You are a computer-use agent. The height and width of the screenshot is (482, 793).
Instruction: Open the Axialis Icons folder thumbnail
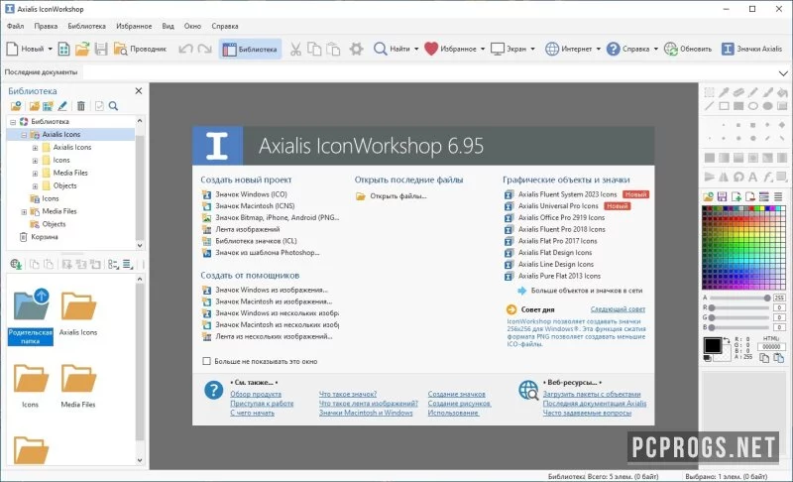78,313
